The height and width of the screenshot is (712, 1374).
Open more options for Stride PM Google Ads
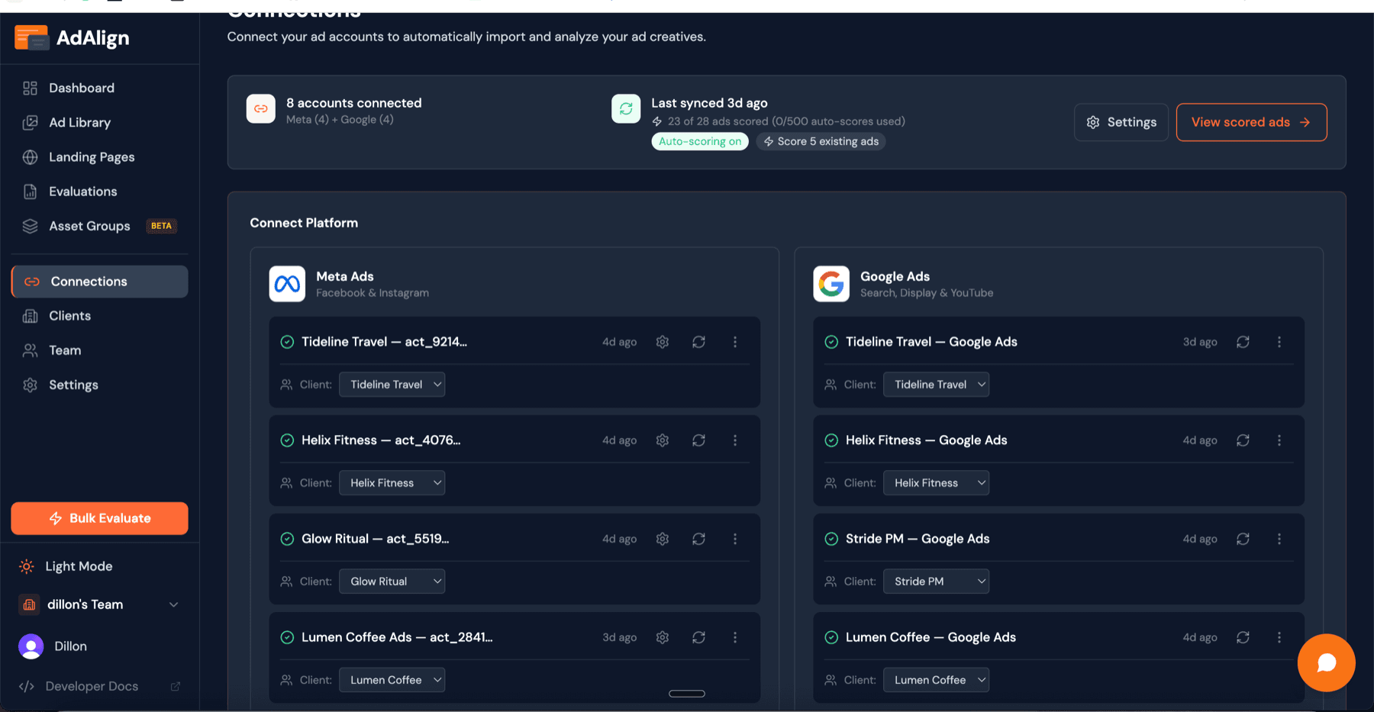tap(1279, 539)
